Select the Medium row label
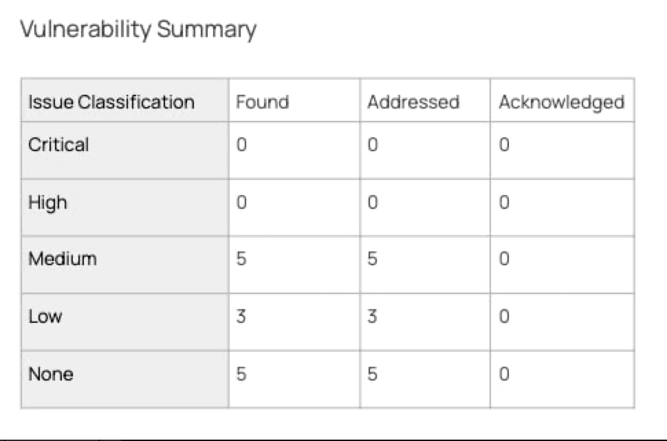This screenshot has width=667, height=441. 63,259
